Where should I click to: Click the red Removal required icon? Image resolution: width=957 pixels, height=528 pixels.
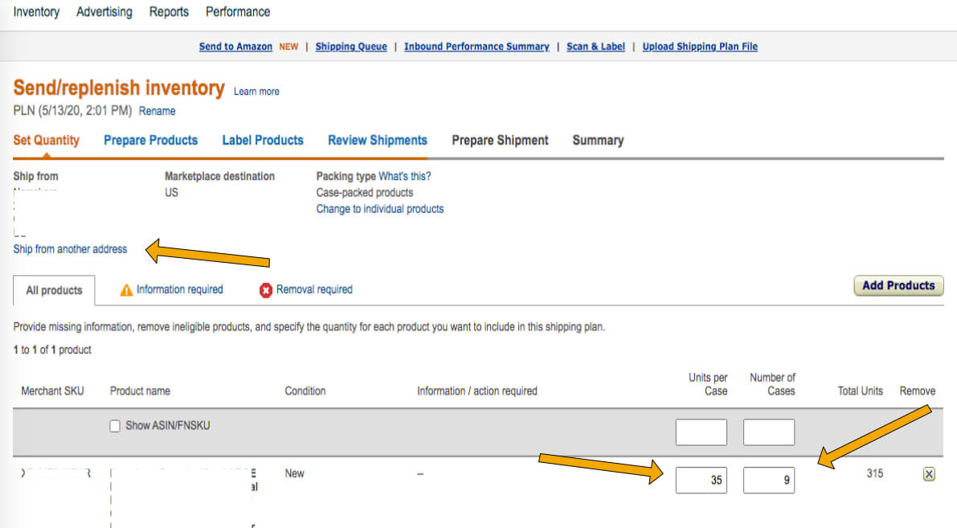click(x=266, y=289)
